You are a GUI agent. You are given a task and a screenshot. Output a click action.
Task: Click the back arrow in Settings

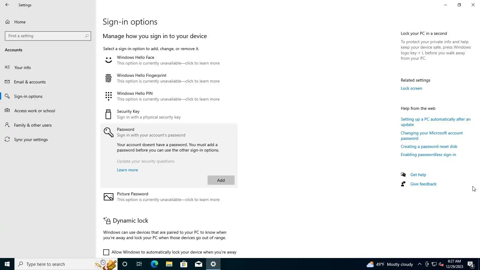pyautogui.click(x=7, y=5)
